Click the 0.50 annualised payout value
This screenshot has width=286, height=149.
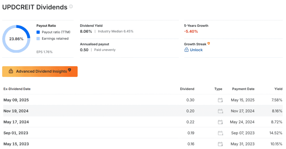84,50
